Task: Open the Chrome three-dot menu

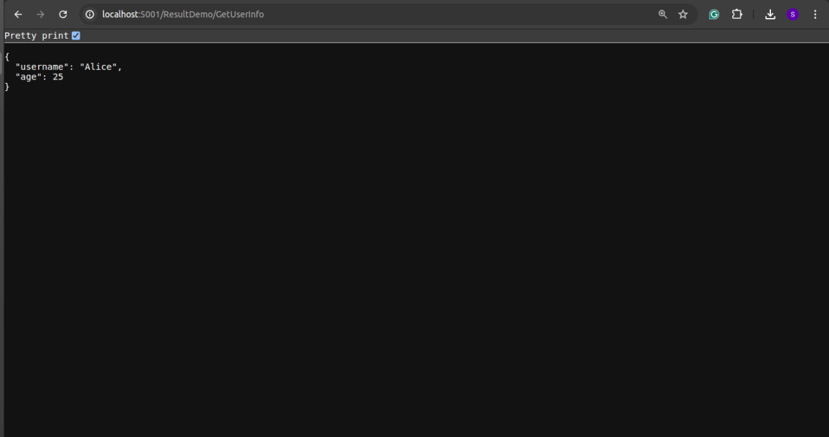Action: [815, 14]
